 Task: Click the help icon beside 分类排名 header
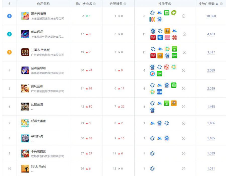click(x=125, y=4)
